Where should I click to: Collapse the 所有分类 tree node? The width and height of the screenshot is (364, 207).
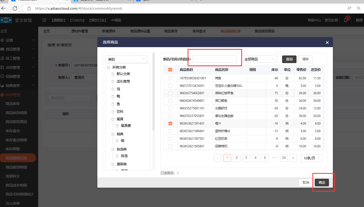coord(109,67)
